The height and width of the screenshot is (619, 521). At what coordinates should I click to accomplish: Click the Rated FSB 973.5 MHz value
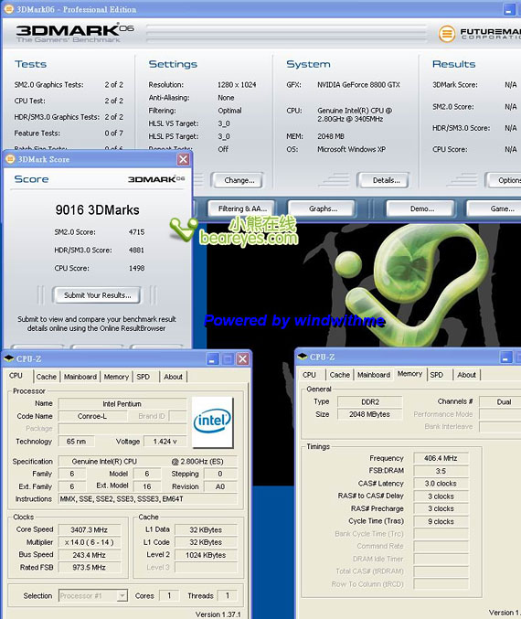coord(90,567)
